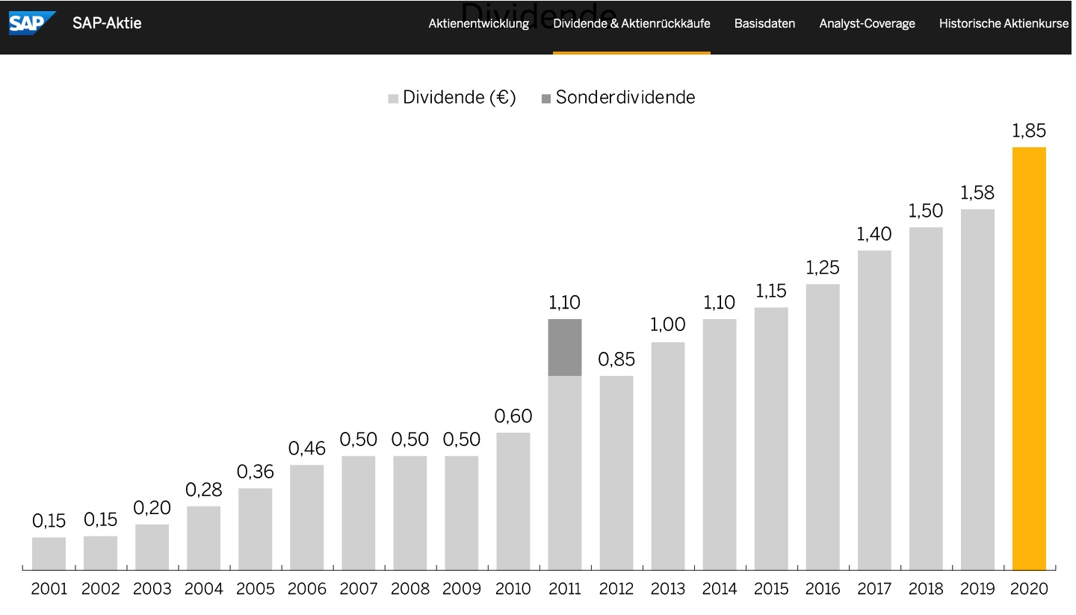Click the 2013 bar labeled 1,00

pos(668,456)
